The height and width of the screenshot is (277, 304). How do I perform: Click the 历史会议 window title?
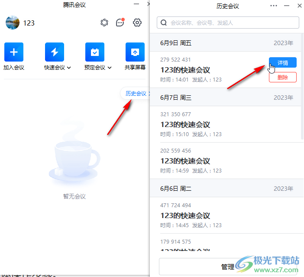point(228,6)
